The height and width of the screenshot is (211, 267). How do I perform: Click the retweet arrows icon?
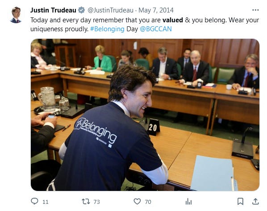[x=86, y=202]
